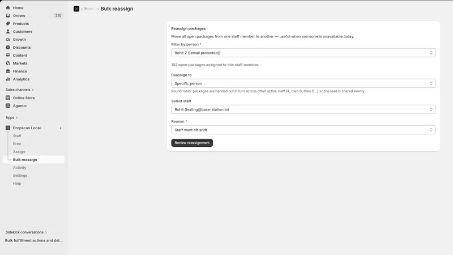Select the Products tag icon

(8, 23)
